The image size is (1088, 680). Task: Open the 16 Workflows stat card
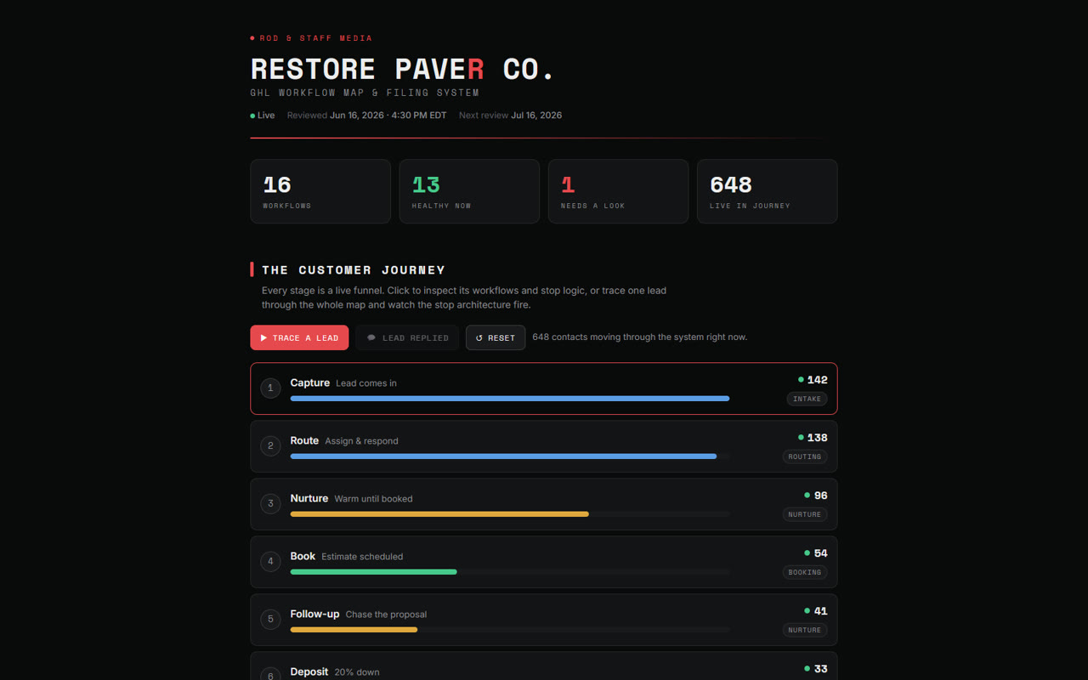(x=320, y=191)
